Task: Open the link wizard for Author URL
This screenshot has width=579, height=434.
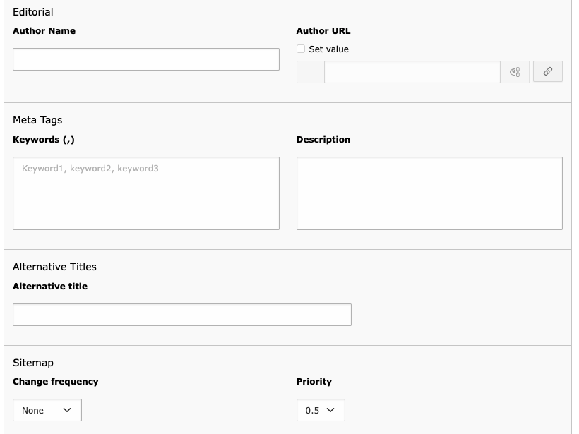Action: pyautogui.click(x=547, y=71)
